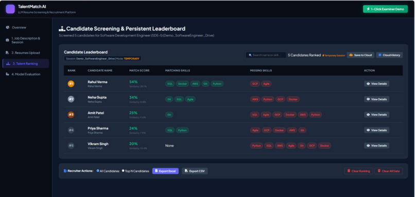Click the Candidate Name column header

pos(100,71)
